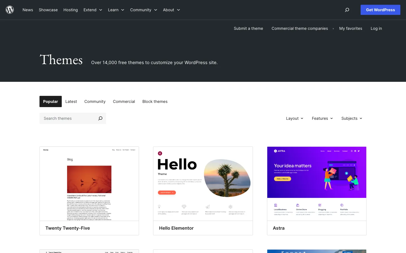Expand the About menu
This screenshot has width=406, height=253.
point(171,10)
